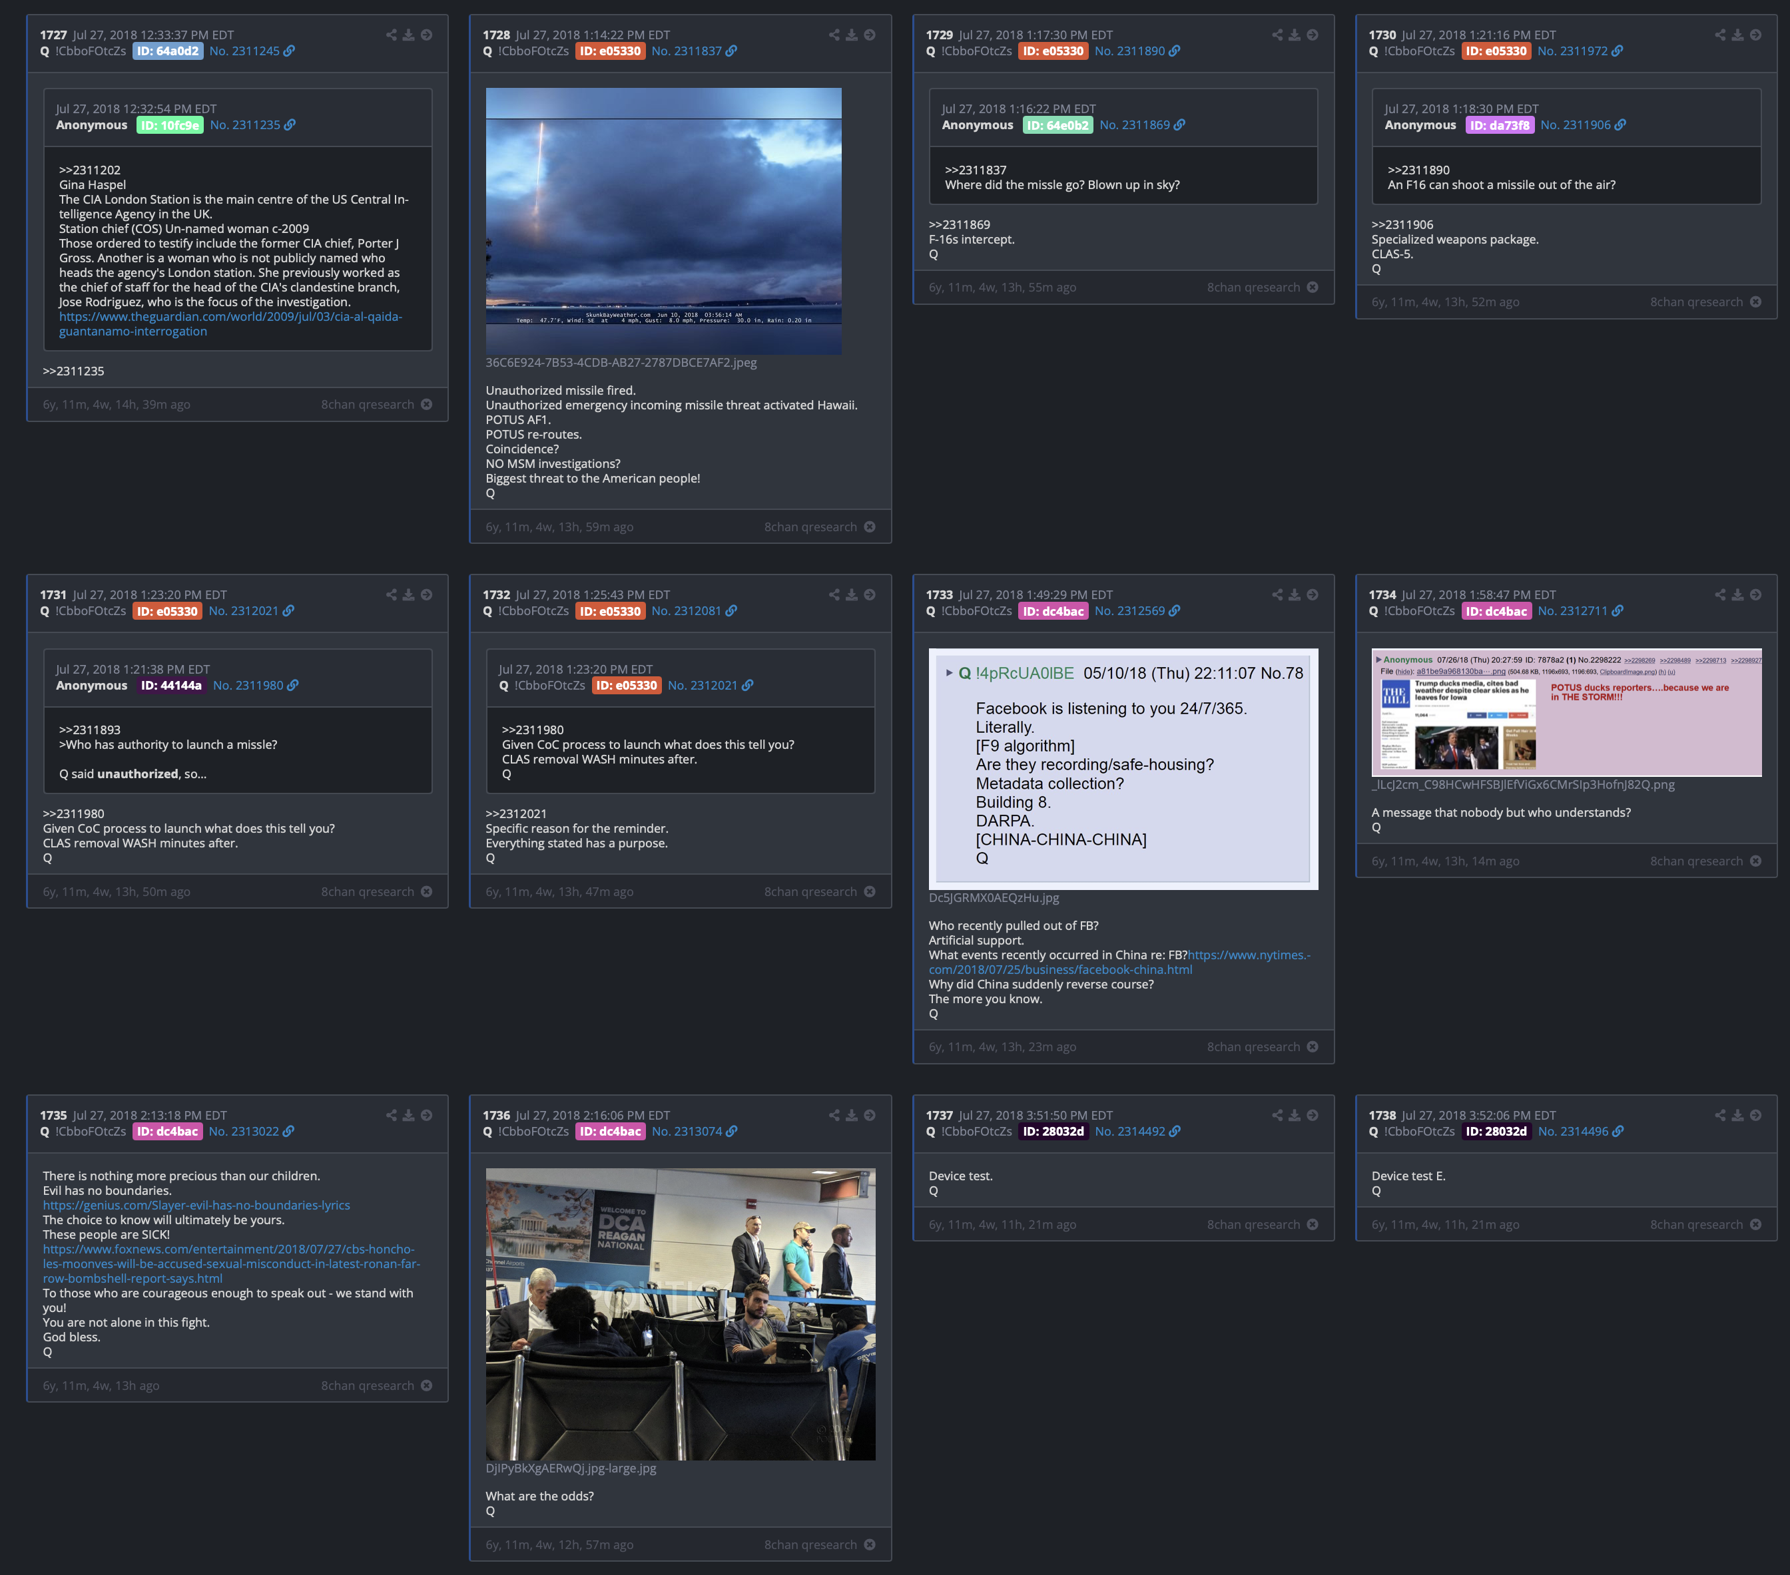The width and height of the screenshot is (1790, 1575).
Task: Click the circle-x icon in post 1735 footer
Action: point(426,1386)
